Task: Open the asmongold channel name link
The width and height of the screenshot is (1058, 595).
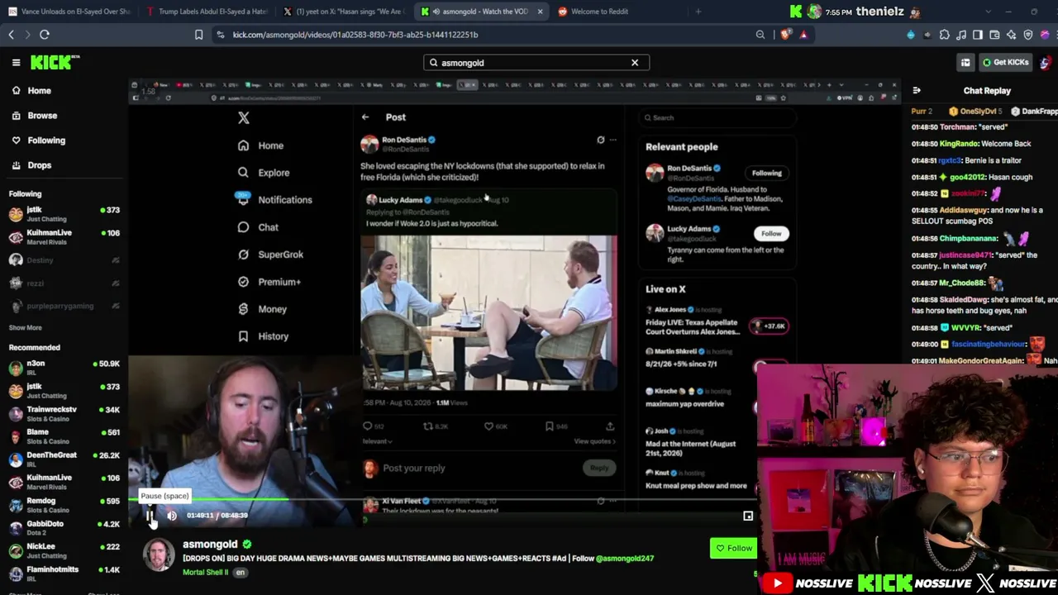Action: [x=210, y=545]
